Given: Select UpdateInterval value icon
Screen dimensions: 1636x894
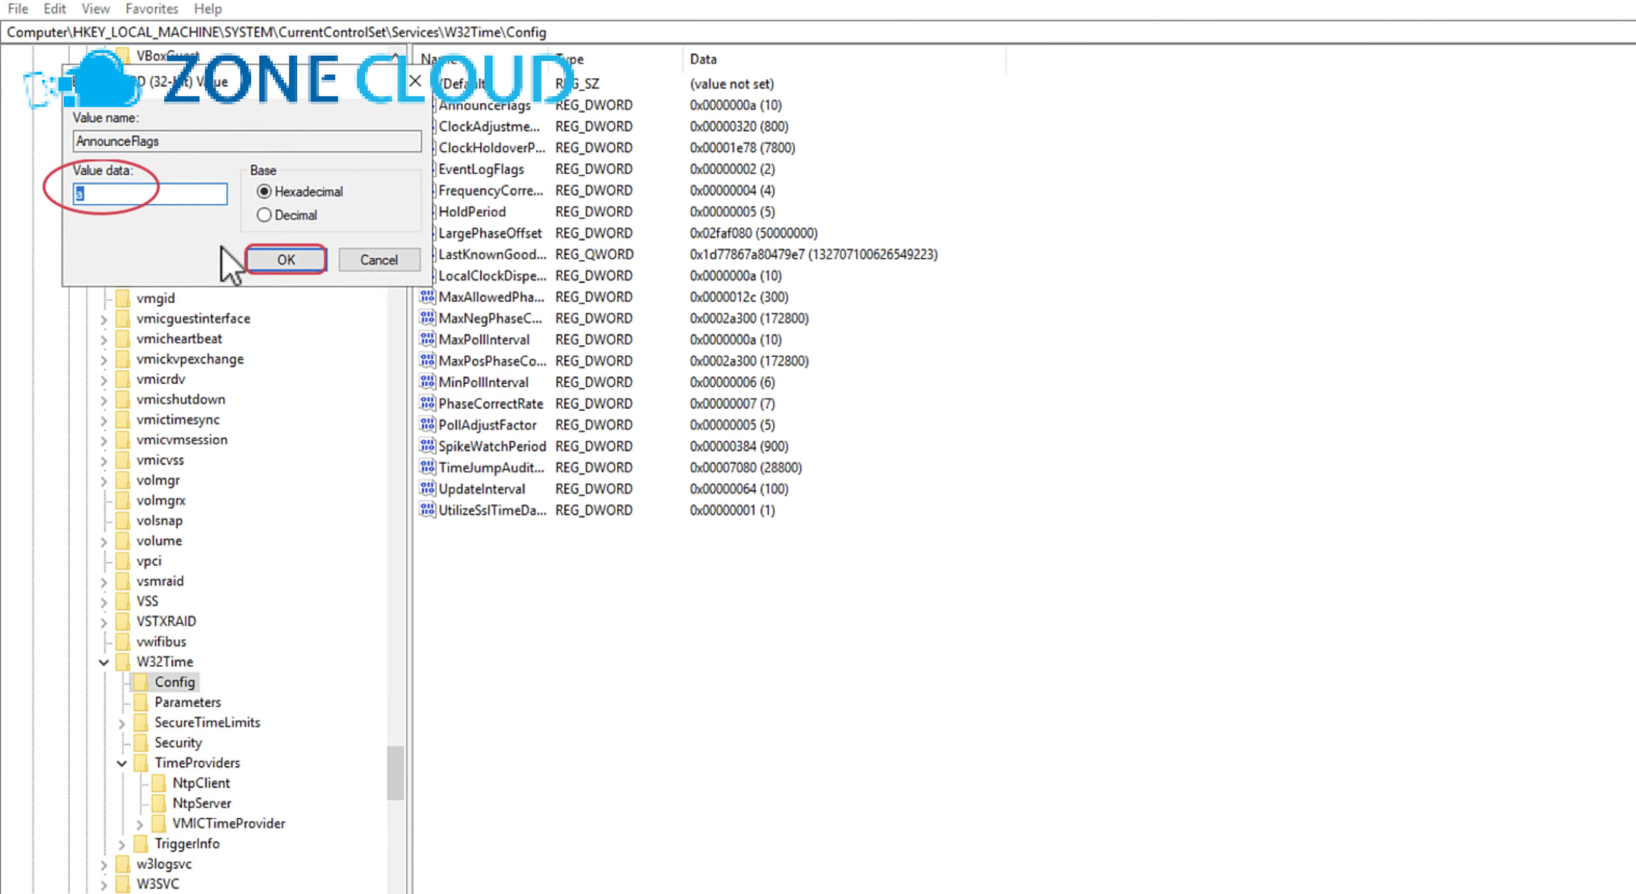Looking at the screenshot, I should (x=428, y=489).
